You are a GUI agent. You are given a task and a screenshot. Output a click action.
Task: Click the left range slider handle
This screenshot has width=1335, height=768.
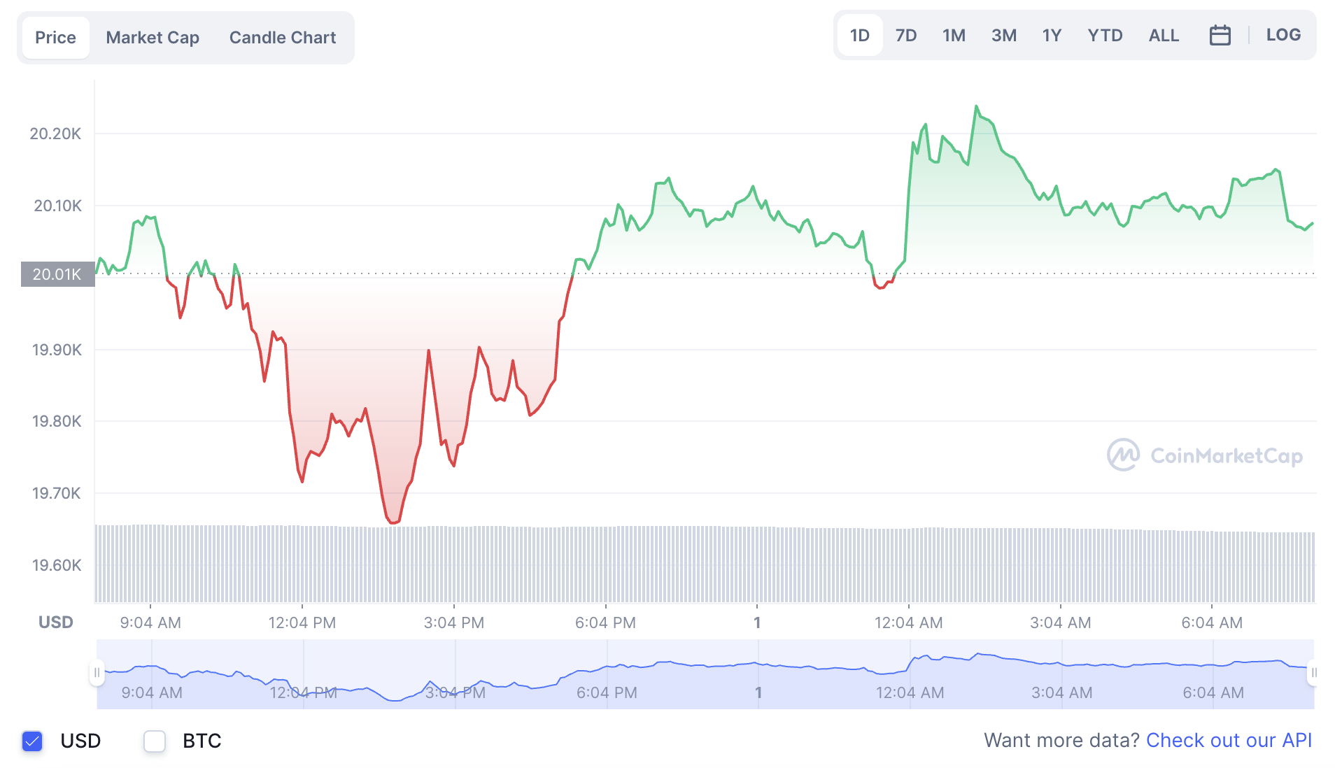tap(97, 673)
